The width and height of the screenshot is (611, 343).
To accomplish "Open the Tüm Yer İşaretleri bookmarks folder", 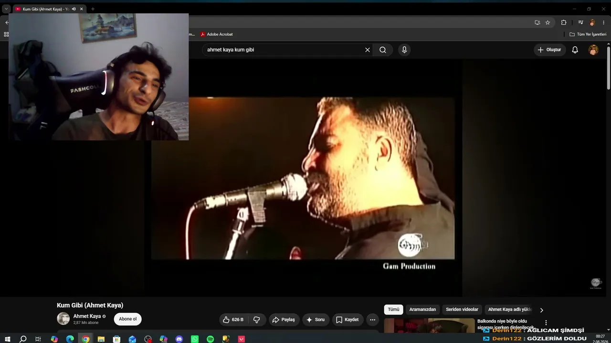I will point(588,34).
